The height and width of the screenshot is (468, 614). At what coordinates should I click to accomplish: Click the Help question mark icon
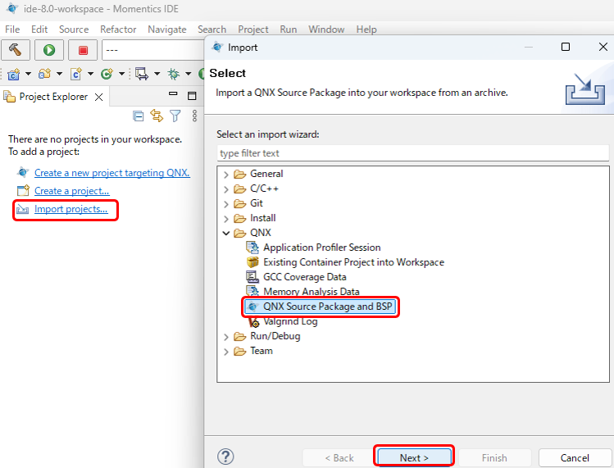click(225, 457)
